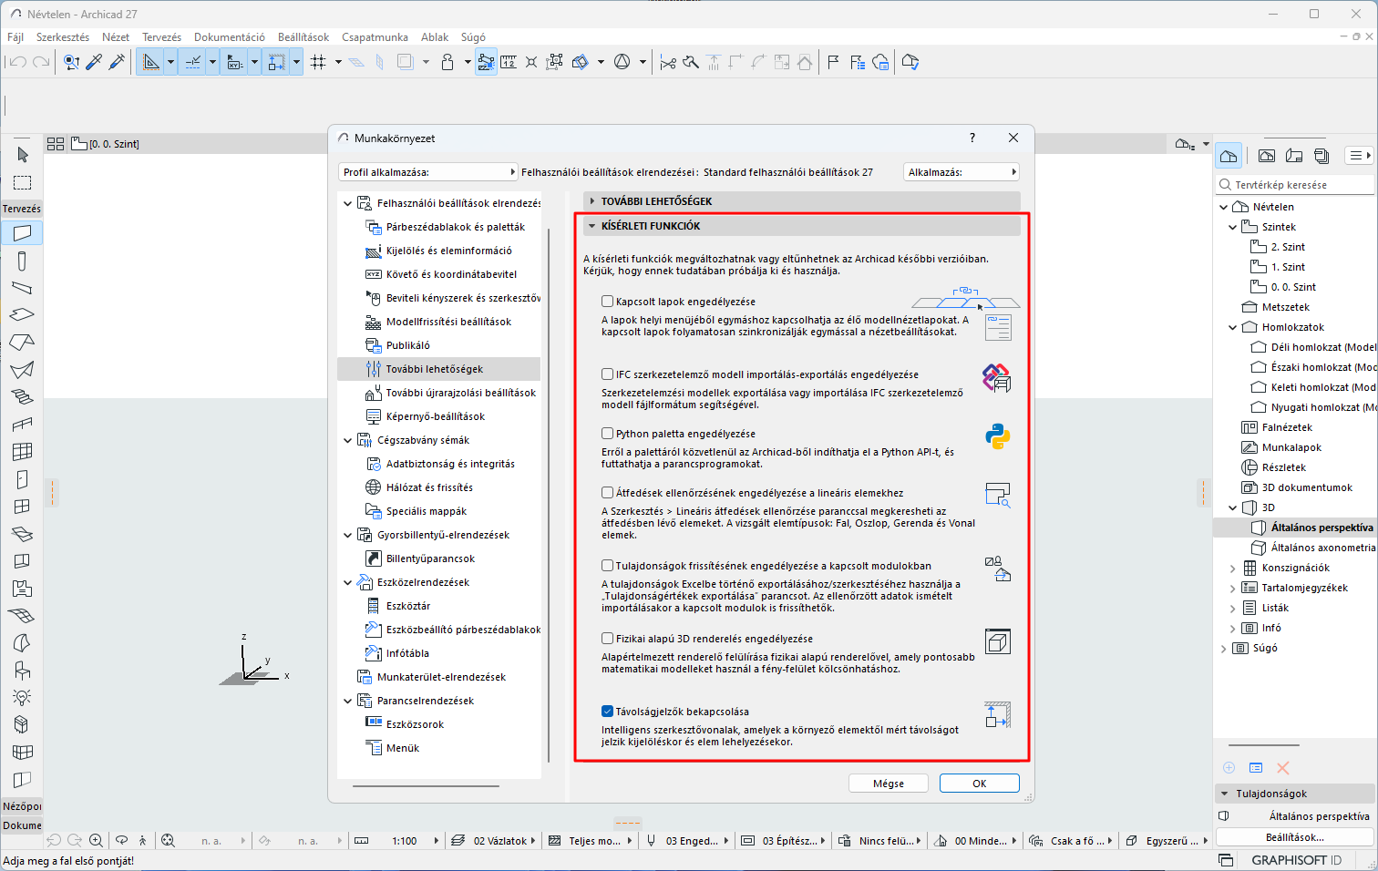Click the Redo arrow in the toolbar
Viewport: 1378px width, 871px height.
pyautogui.click(x=41, y=62)
